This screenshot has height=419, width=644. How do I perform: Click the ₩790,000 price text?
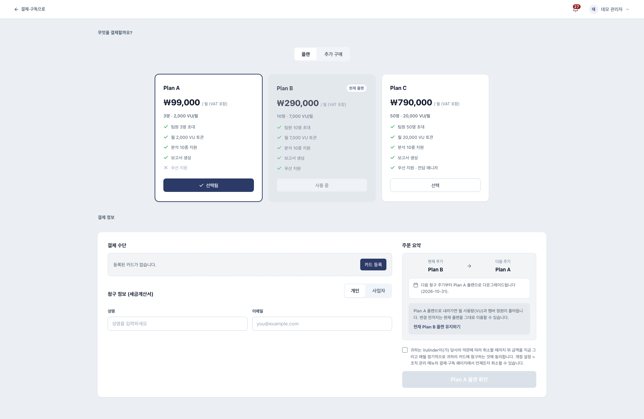tap(411, 102)
